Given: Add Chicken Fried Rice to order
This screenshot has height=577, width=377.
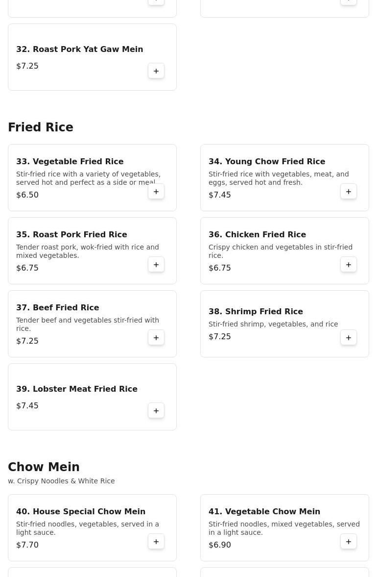Looking at the screenshot, I should [349, 265].
